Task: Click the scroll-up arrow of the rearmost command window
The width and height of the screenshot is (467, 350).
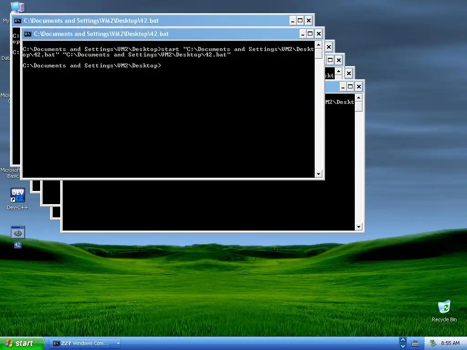Action: (358, 98)
